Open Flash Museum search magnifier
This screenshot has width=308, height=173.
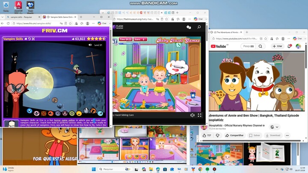199,27
